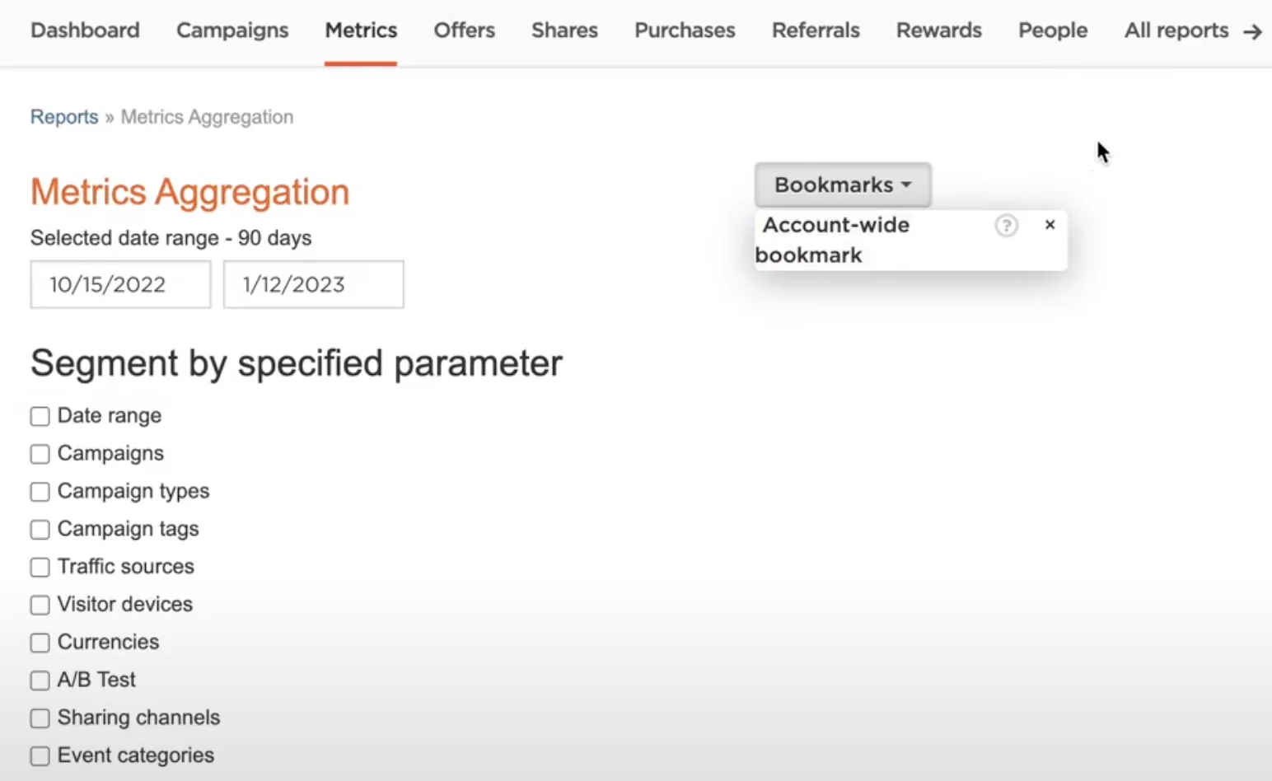Open the People tab
This screenshot has width=1272, height=781.
point(1053,30)
